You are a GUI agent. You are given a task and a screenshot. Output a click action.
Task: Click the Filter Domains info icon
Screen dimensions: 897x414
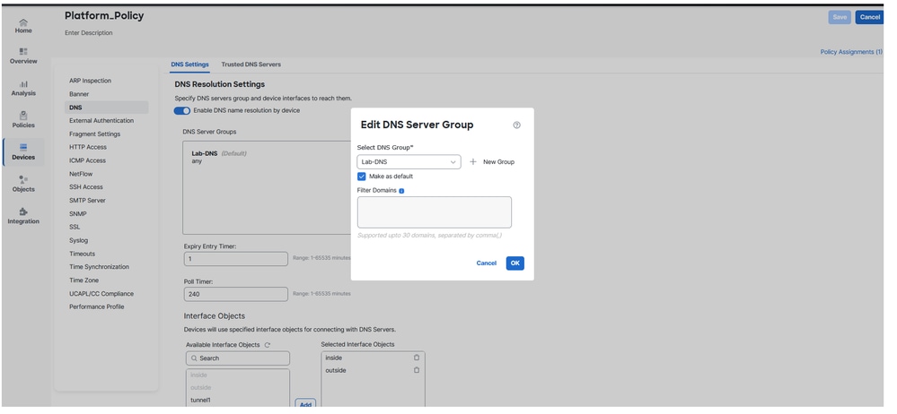(x=401, y=191)
